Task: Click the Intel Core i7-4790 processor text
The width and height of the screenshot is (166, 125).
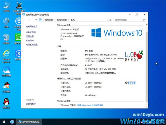Action: point(104,60)
